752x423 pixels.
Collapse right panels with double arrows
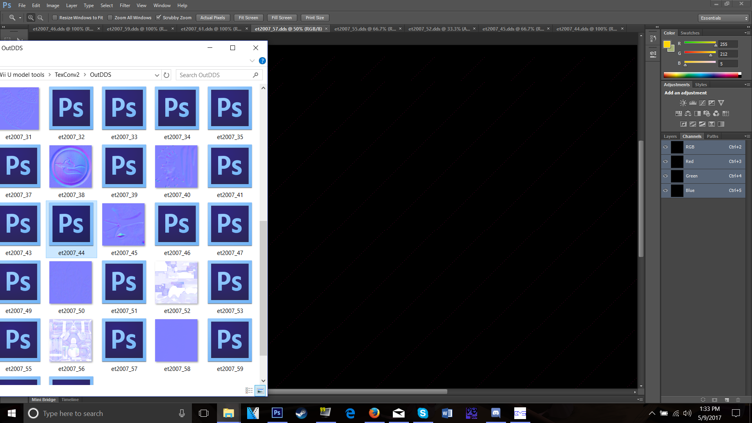[748, 27]
